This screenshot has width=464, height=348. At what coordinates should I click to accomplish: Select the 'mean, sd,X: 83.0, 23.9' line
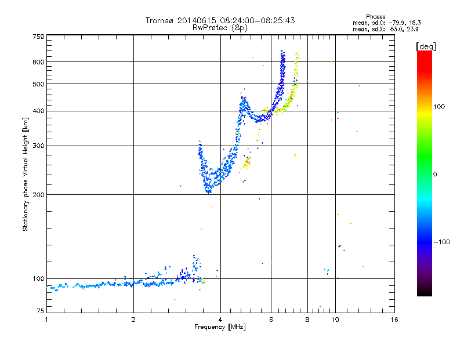(385, 29)
